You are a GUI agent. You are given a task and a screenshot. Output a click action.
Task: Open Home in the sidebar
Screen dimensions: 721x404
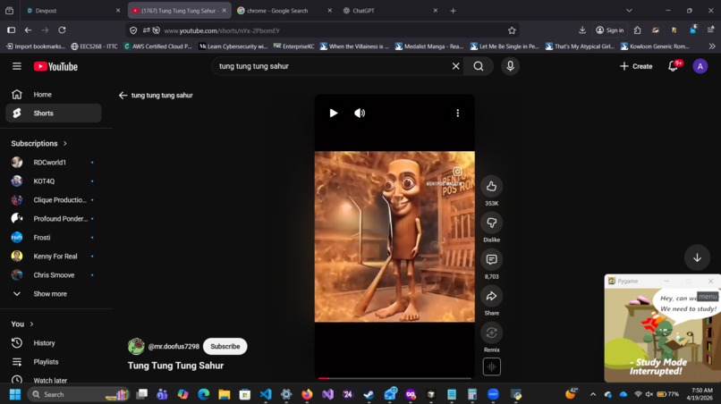(x=54, y=94)
